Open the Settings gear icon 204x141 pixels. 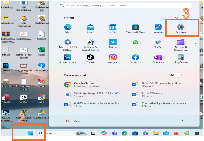181,27
